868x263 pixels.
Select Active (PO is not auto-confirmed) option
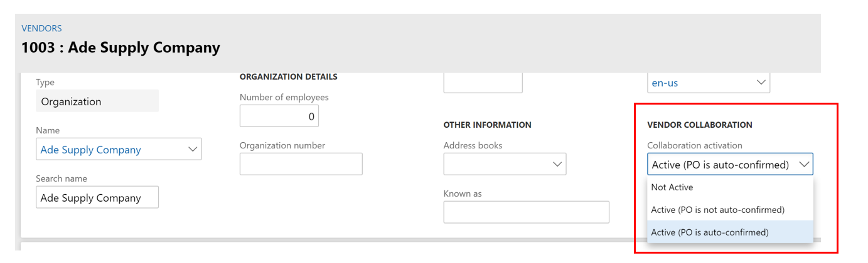point(717,210)
